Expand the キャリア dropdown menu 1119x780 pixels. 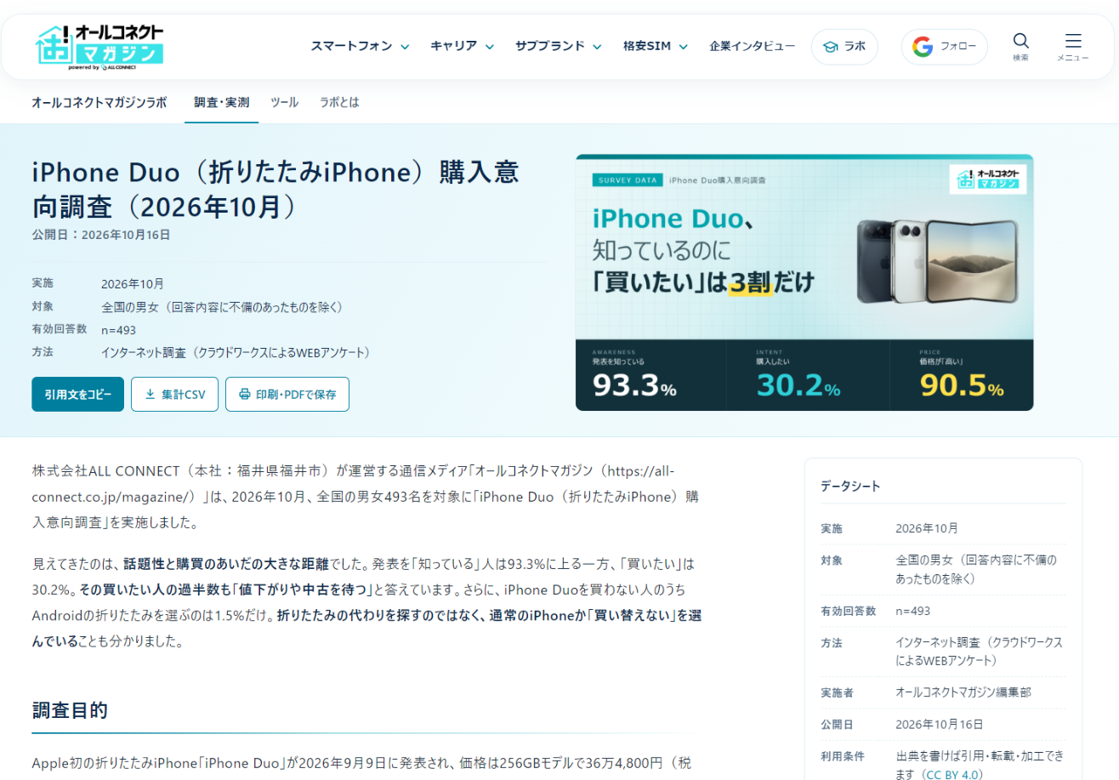tap(462, 46)
